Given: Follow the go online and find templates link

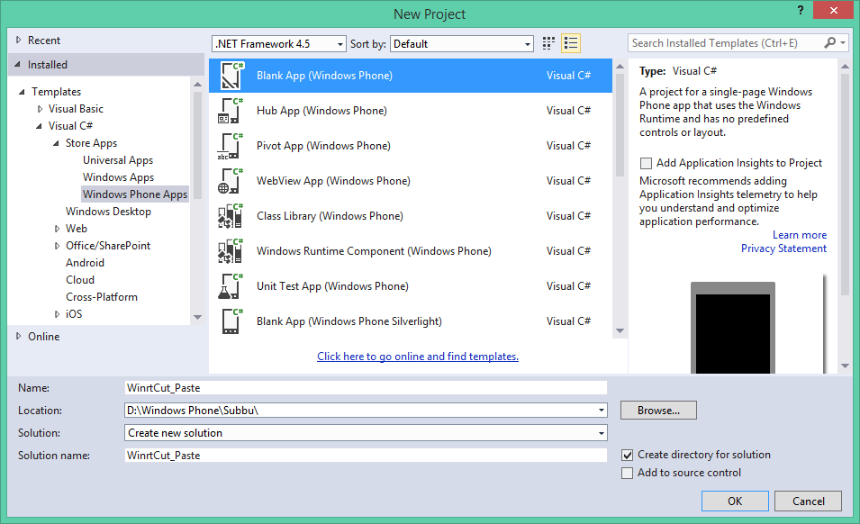Looking at the screenshot, I should 417,357.
